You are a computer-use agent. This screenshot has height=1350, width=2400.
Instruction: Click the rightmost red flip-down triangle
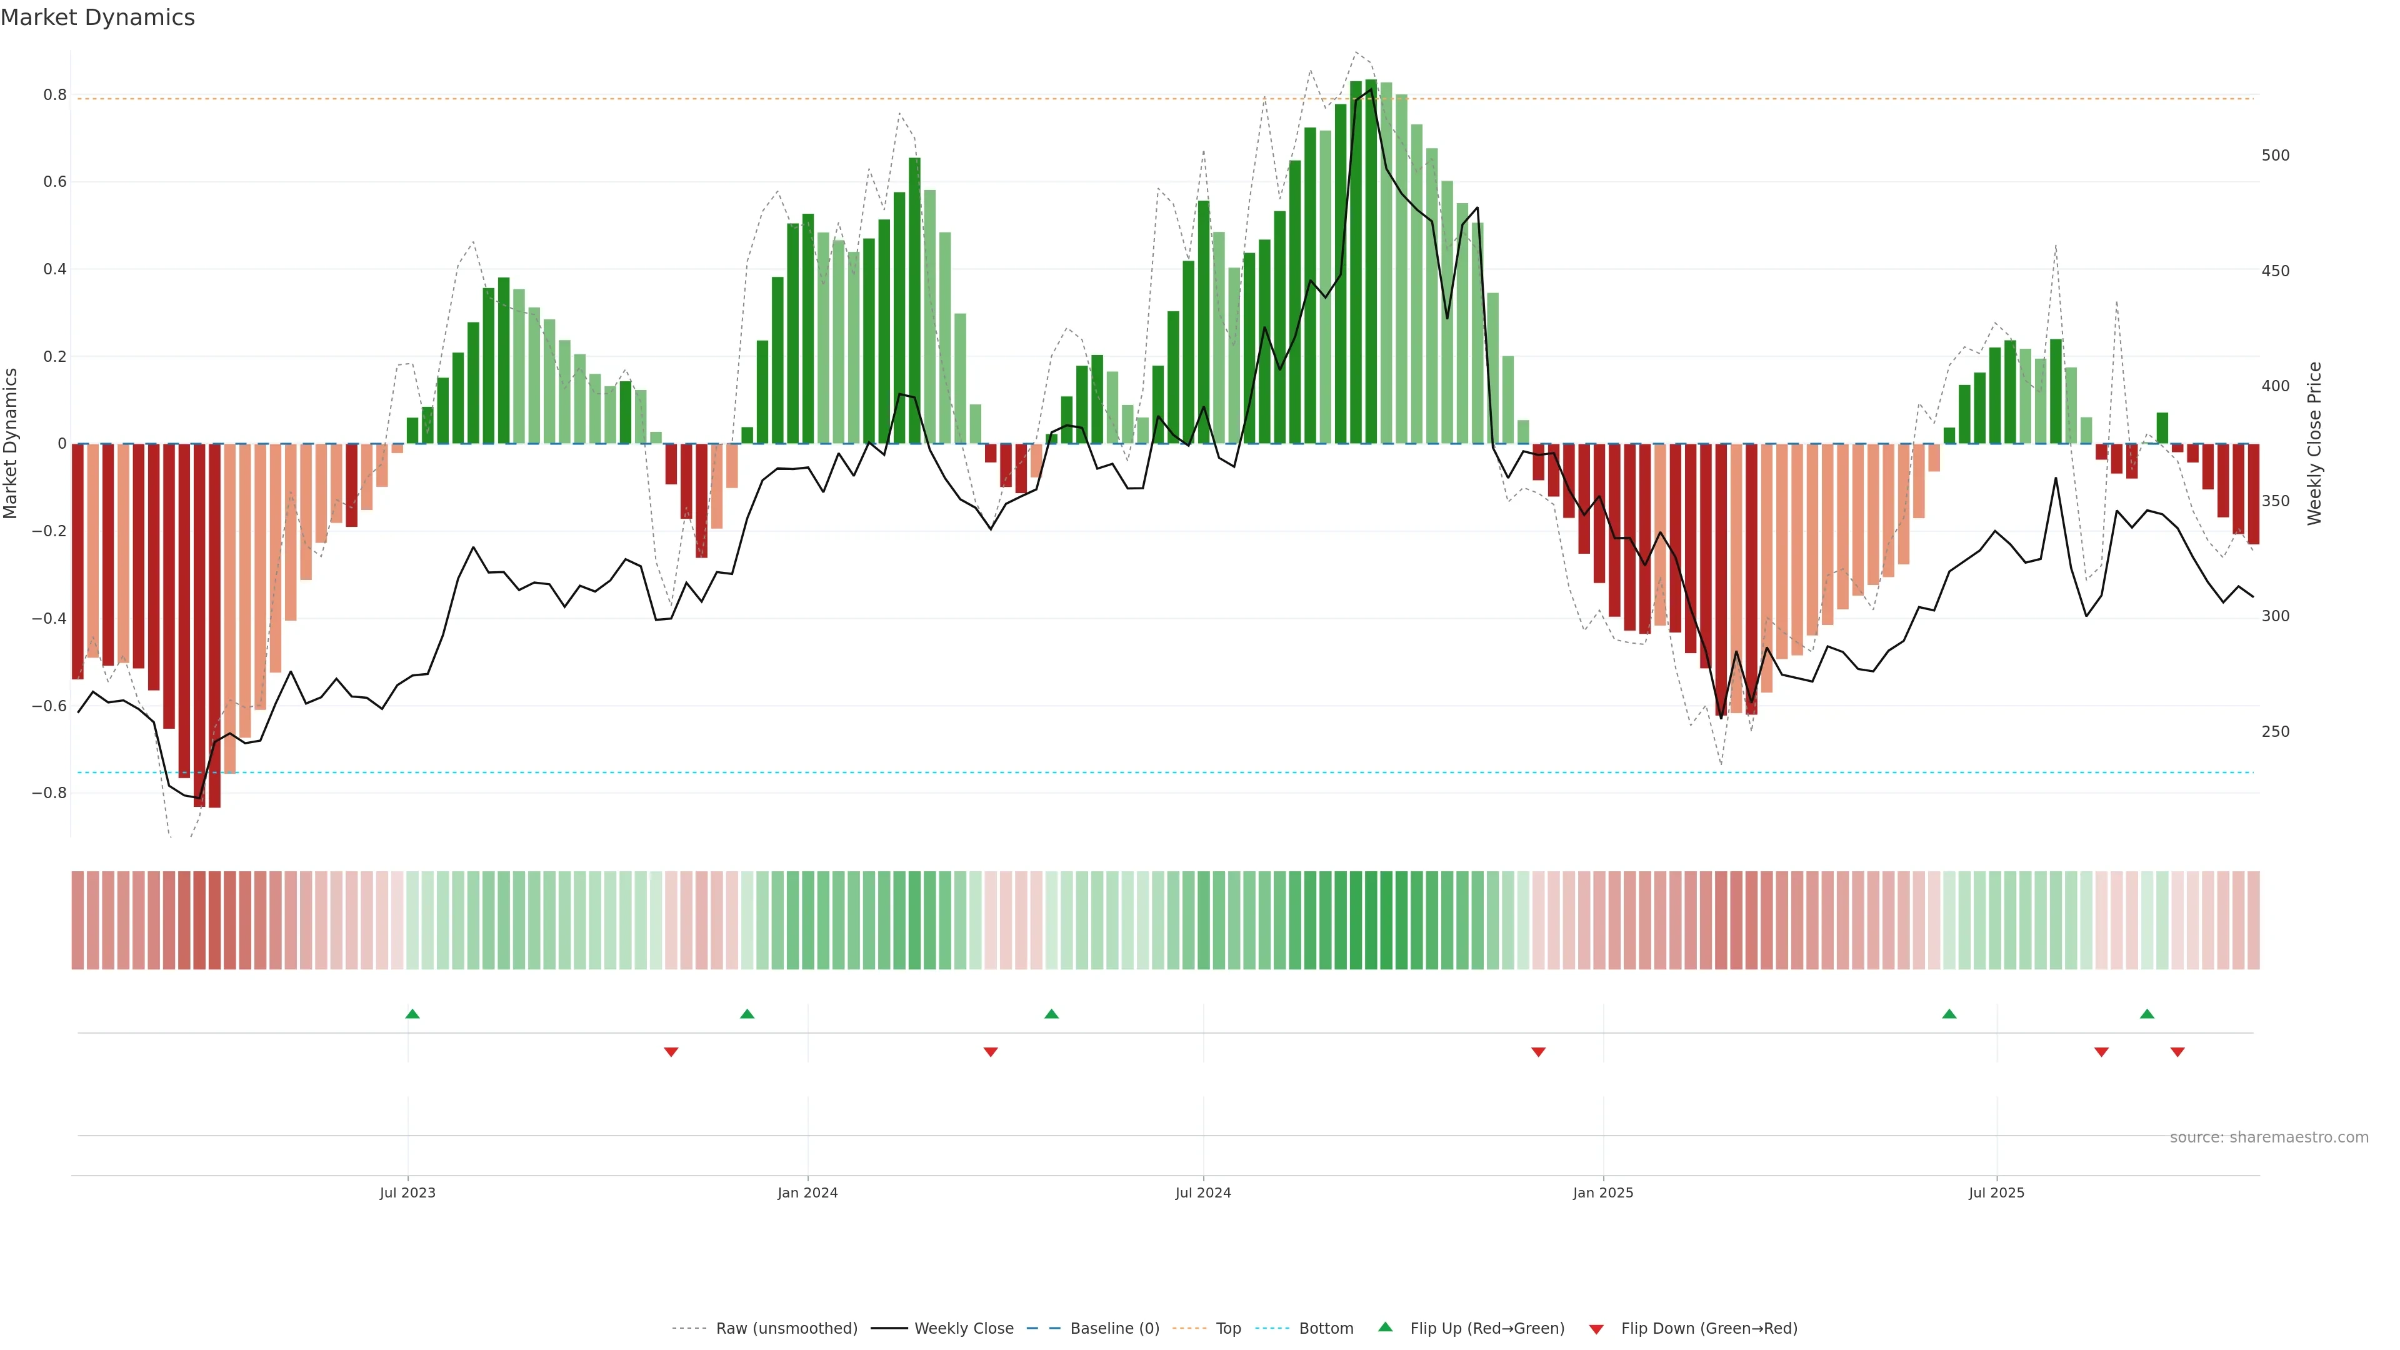(2177, 1052)
